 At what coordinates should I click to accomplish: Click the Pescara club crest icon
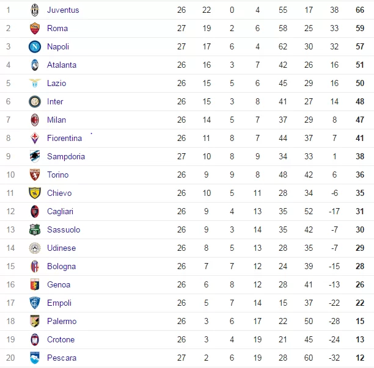click(x=34, y=358)
